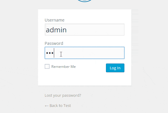This screenshot has height=113, width=168.
Task: Click blank white space above the Username label
Action: 85,14
